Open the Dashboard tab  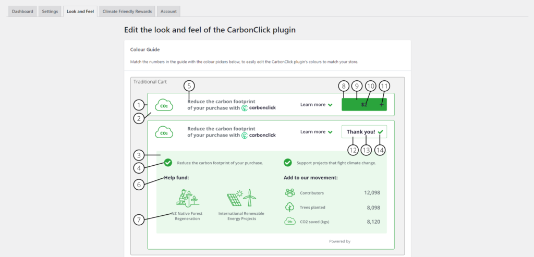point(22,11)
